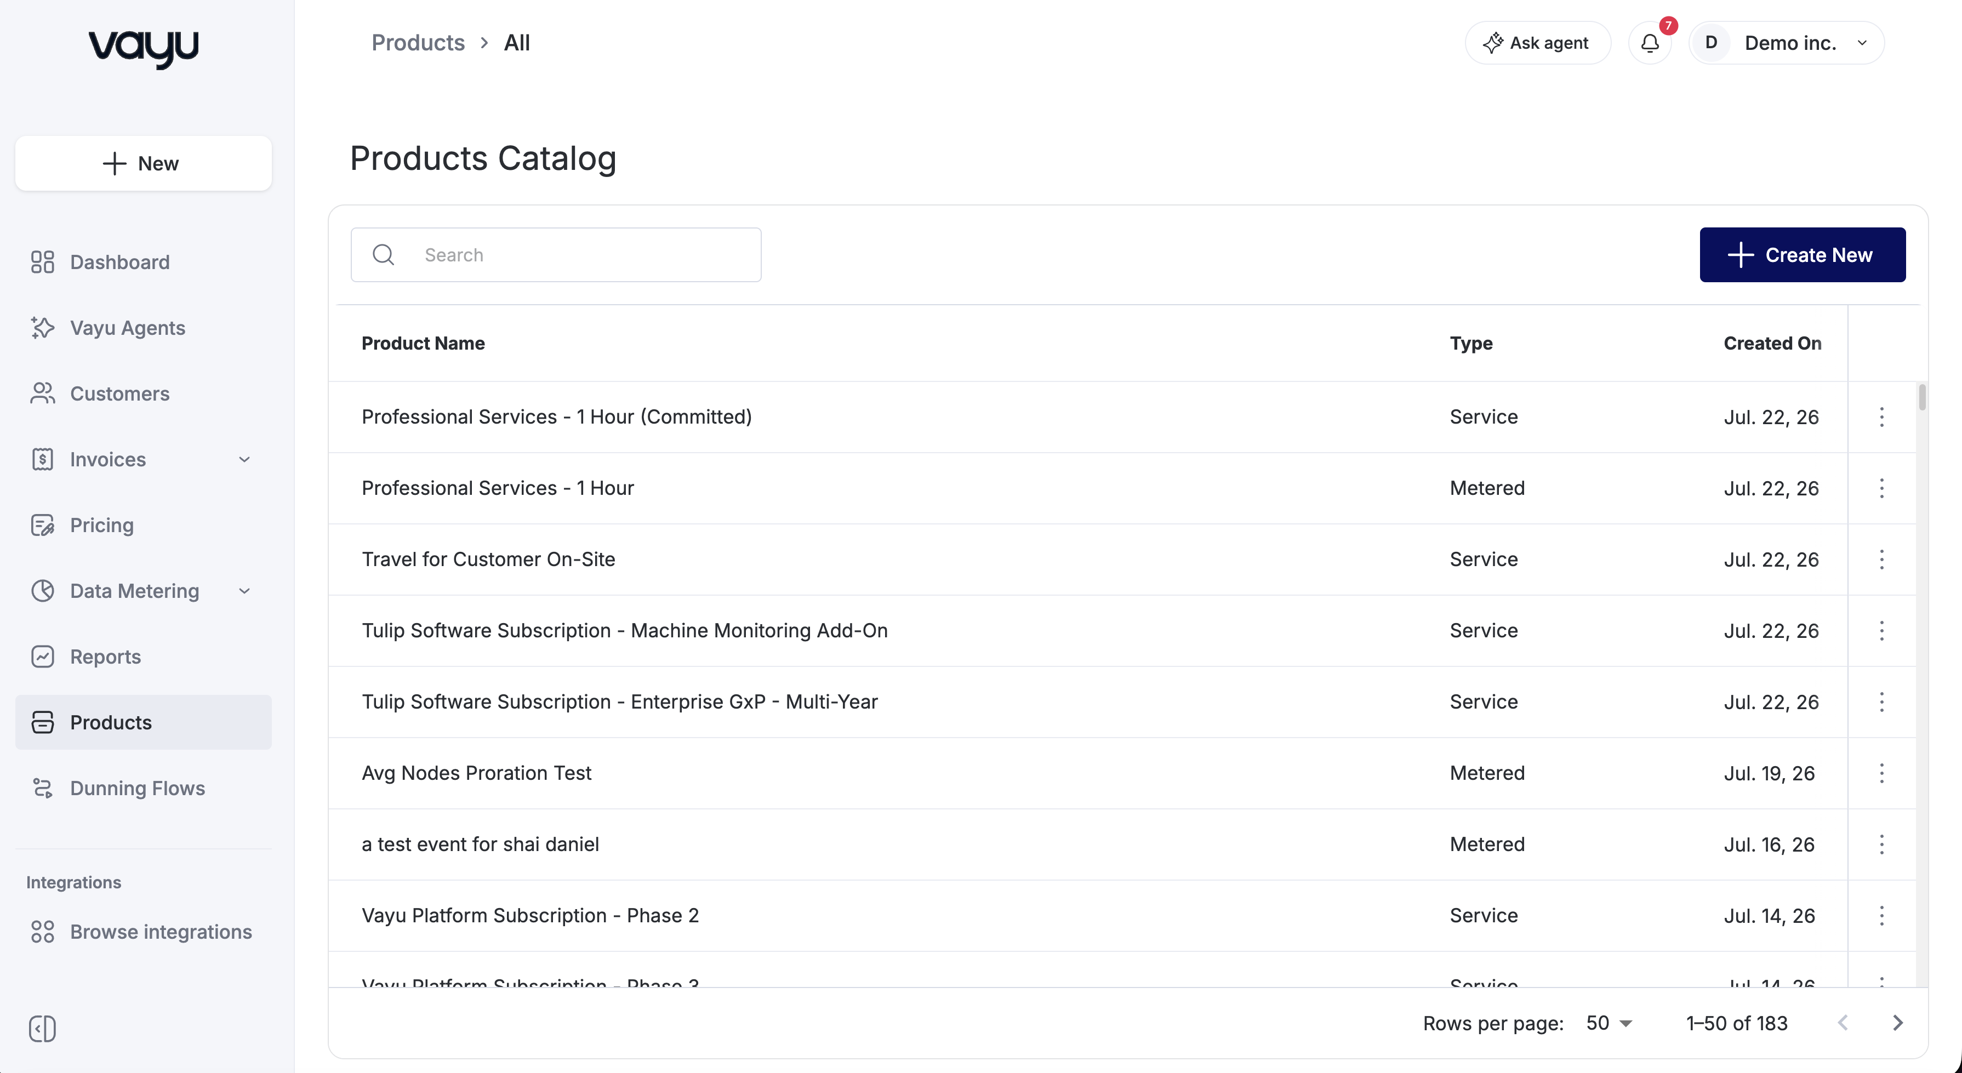Open row menu for Professional Services - 1 Hour (Committed)
This screenshot has width=1962, height=1073.
1882,416
